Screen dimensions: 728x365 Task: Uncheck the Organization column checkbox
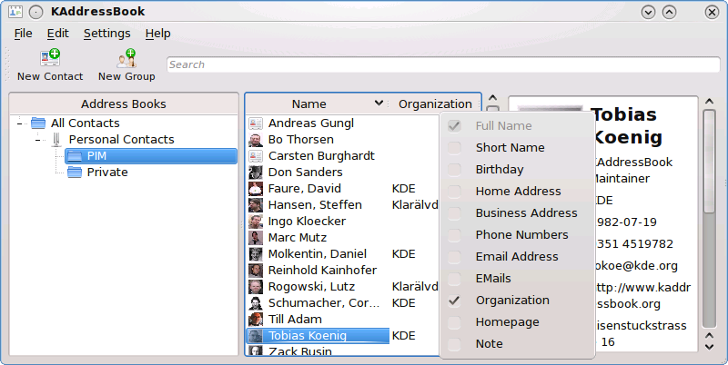pos(454,301)
